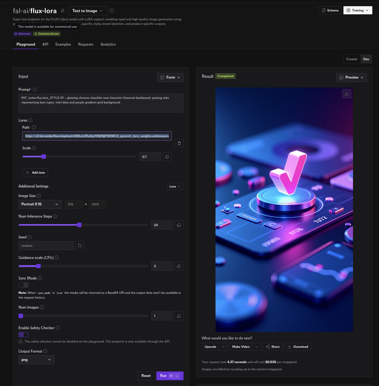The width and height of the screenshot is (379, 386).
Task: Switch to Creator mode
Action: [352, 59]
